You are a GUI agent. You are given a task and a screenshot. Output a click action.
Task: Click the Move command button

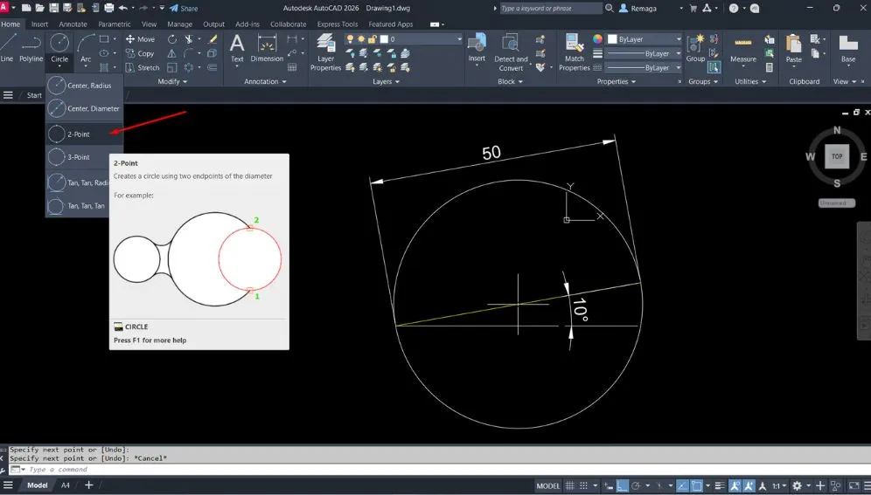tap(140, 39)
